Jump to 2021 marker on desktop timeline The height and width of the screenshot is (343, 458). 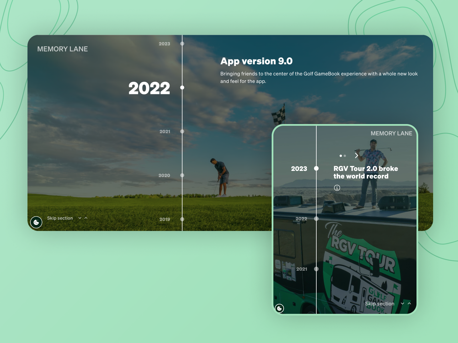pos(182,131)
